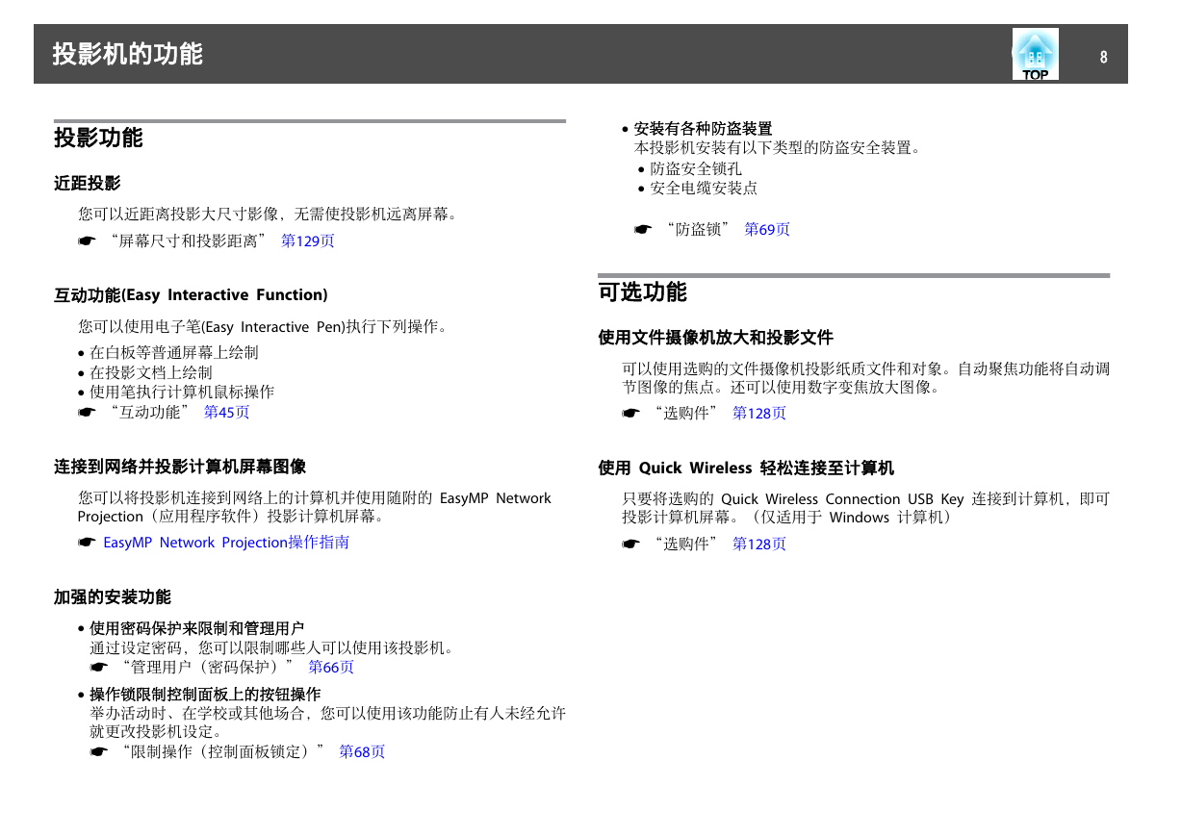
Task: Open EasyMP Network Projection操作指南 link
Action: [226, 543]
